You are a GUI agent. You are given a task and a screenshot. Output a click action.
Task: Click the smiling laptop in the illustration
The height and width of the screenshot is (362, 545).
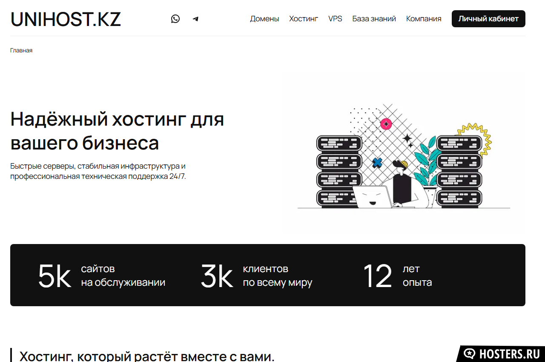click(373, 197)
